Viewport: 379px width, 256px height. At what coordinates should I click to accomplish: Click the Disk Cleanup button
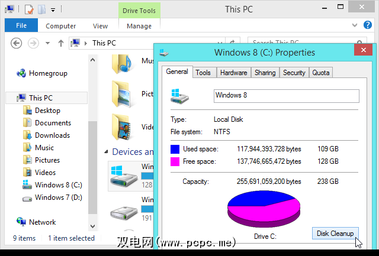(x=335, y=234)
